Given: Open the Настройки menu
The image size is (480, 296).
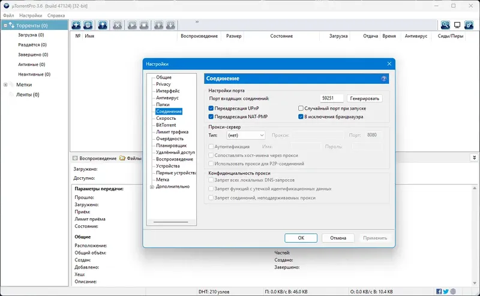Looking at the screenshot, I should click(31, 16).
